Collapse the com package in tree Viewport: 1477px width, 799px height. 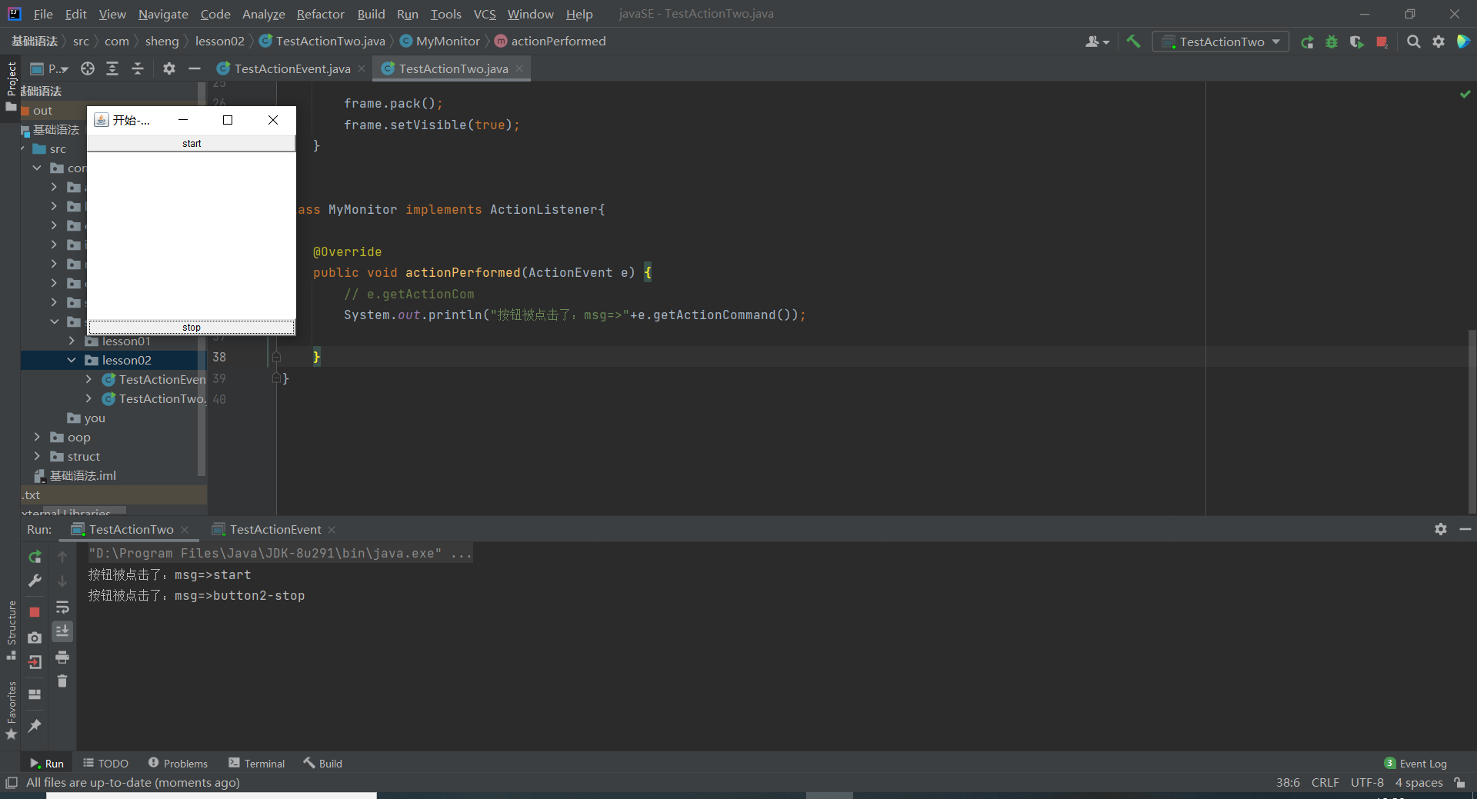pyautogui.click(x=36, y=168)
